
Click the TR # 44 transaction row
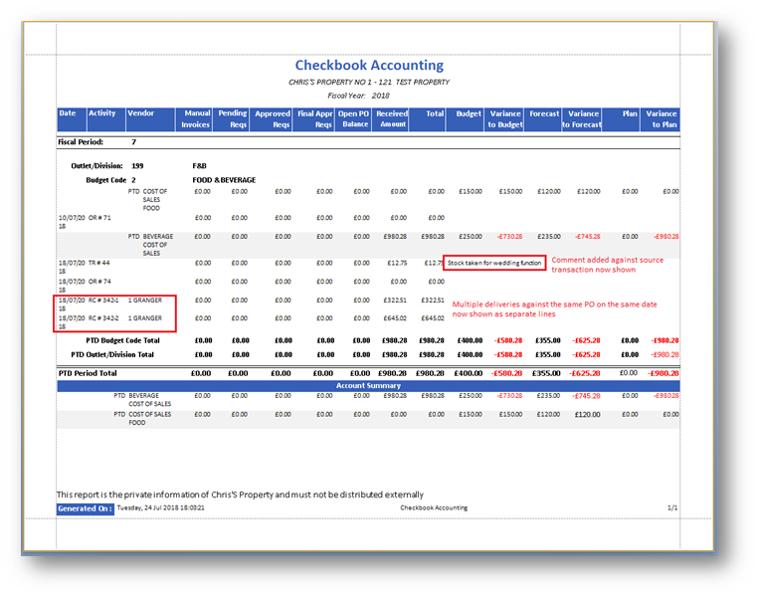pos(99,263)
